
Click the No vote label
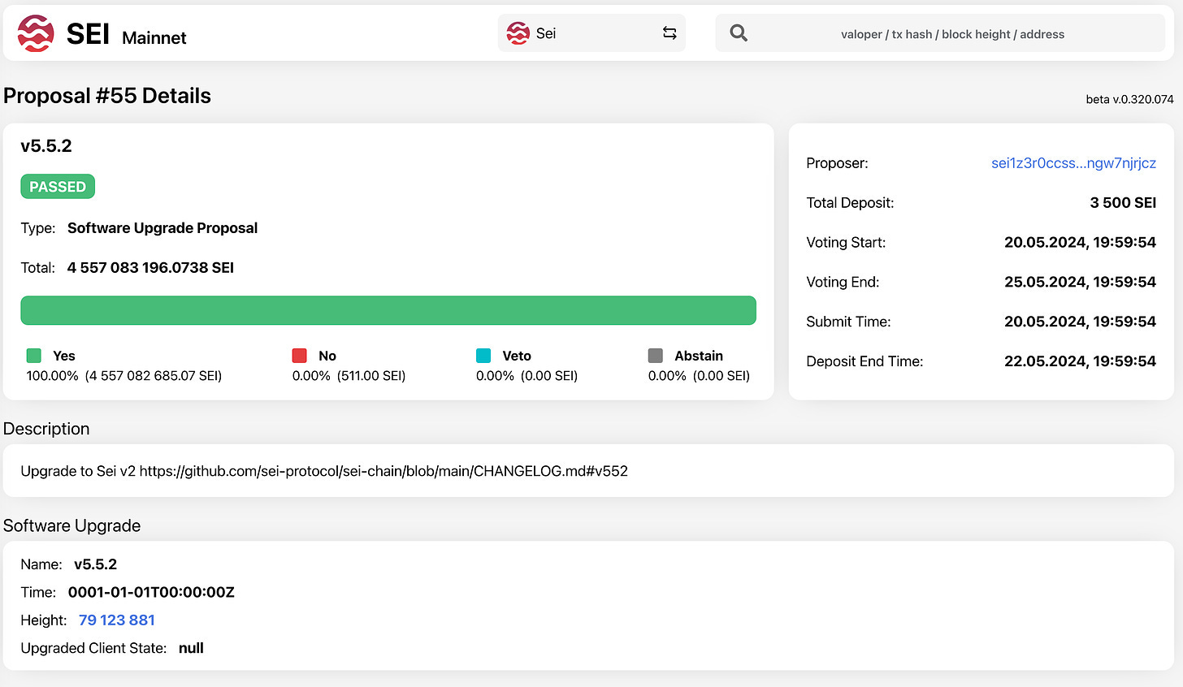(x=327, y=356)
